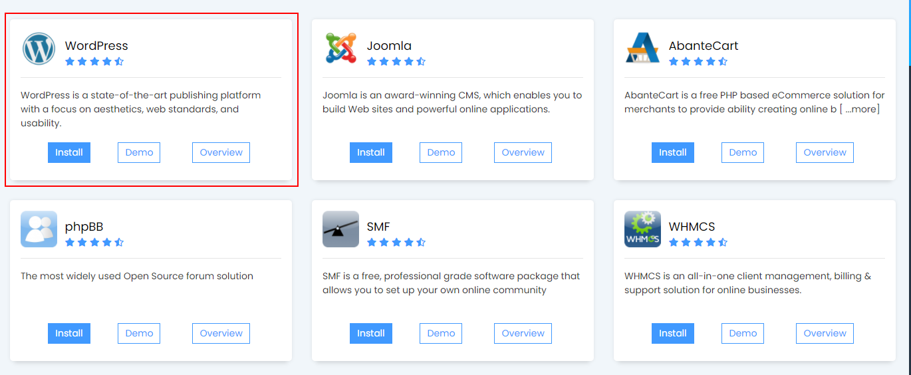This screenshot has width=911, height=375.
Task: Open the Joomla Demo
Action: click(441, 152)
